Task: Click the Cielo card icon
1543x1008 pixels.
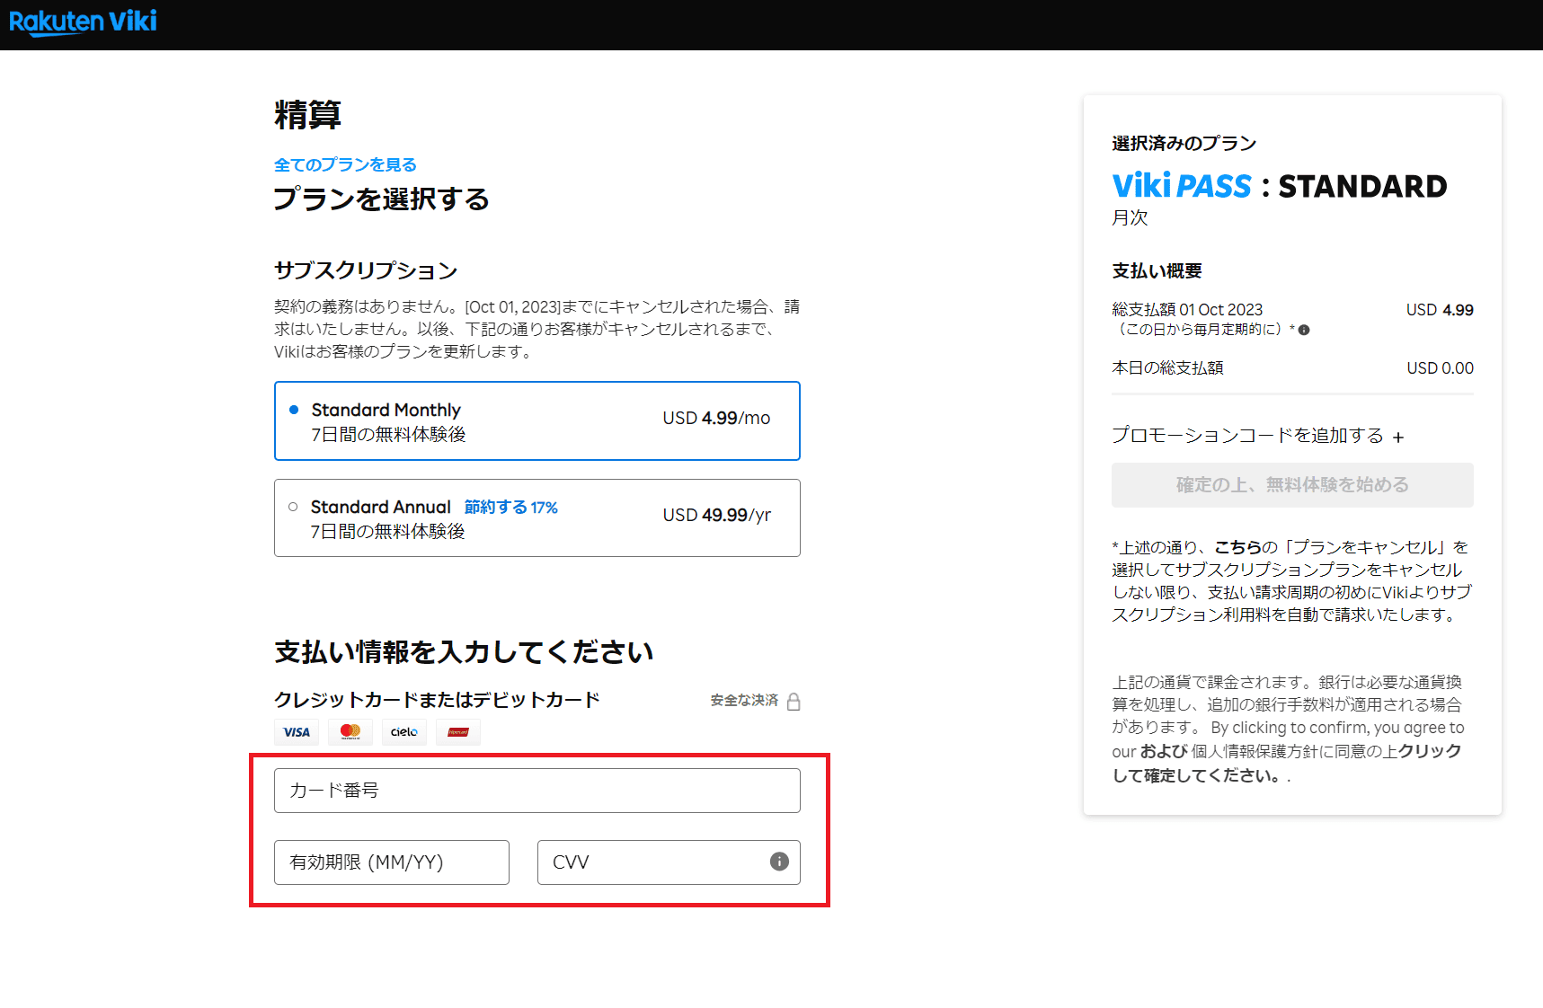Action: pos(404,732)
